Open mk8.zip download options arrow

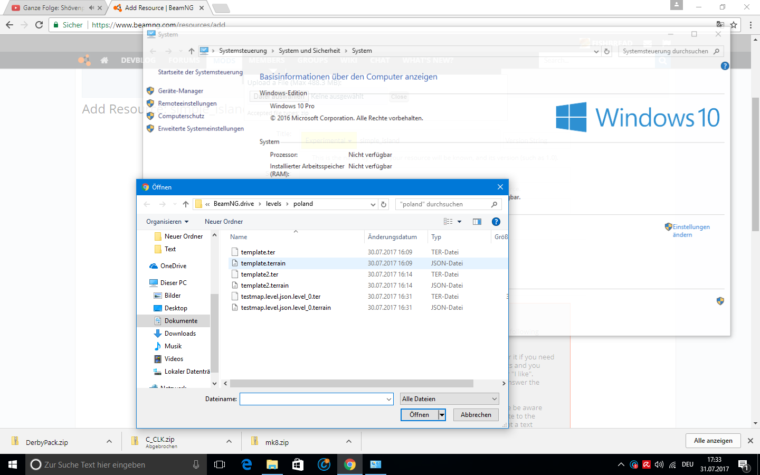349,442
